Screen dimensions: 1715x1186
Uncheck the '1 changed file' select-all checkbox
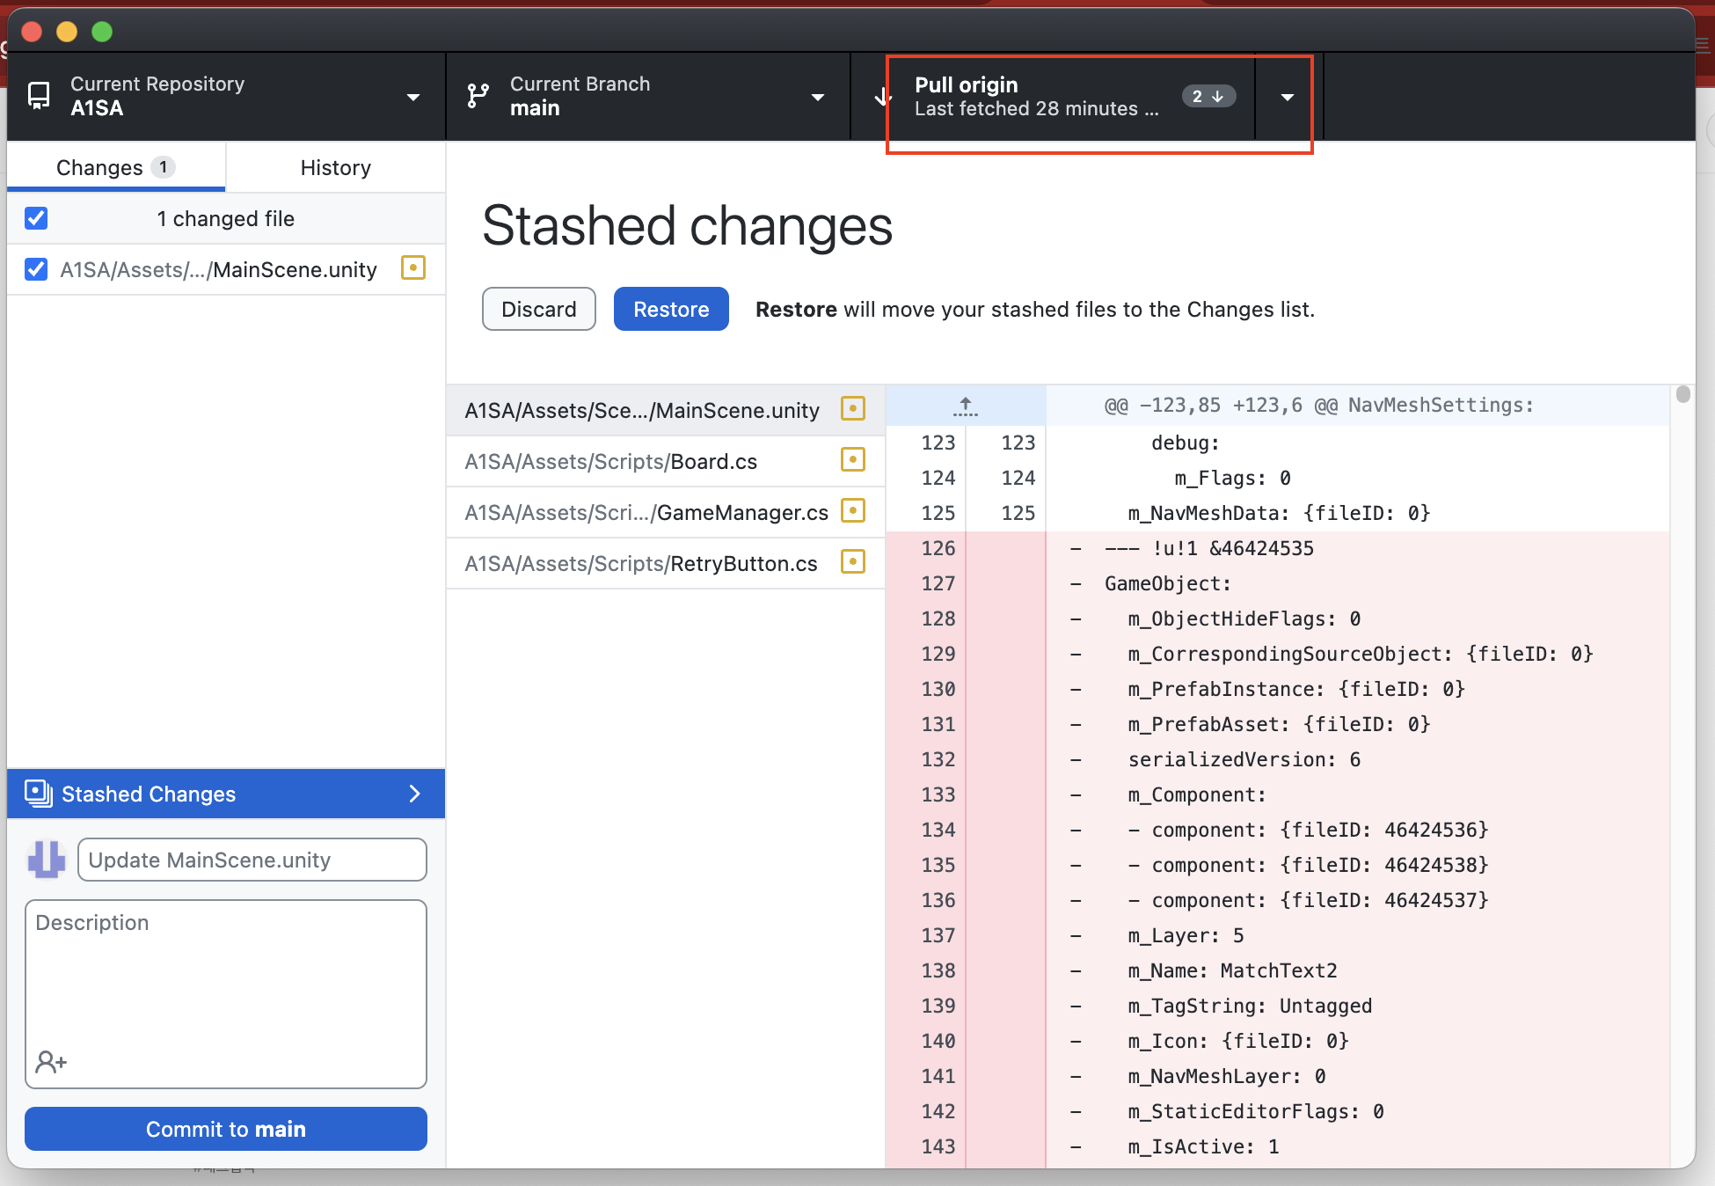point(36,218)
